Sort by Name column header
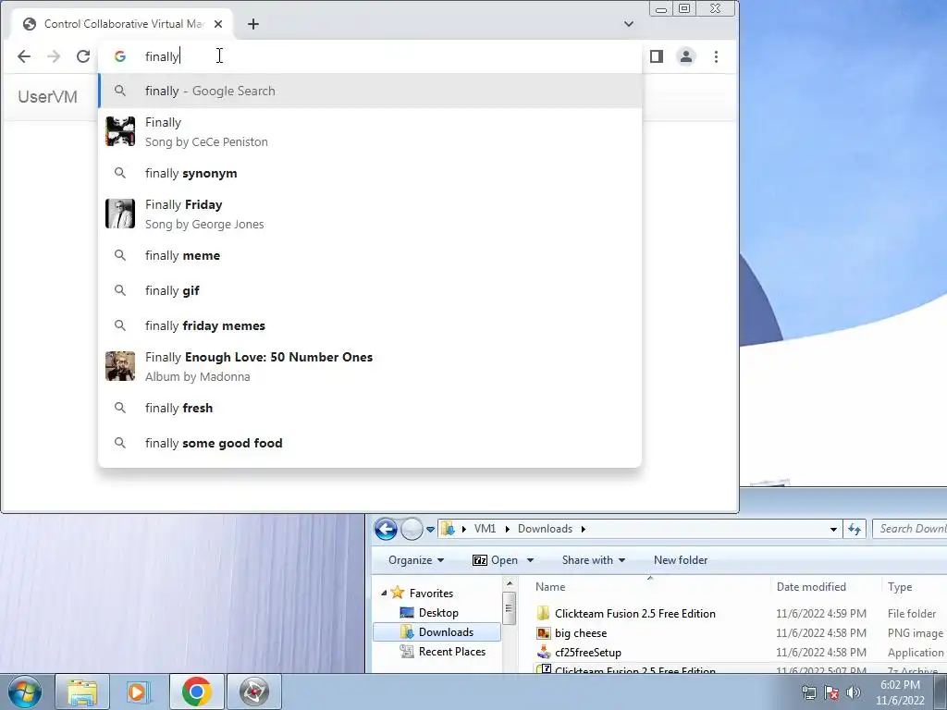The width and height of the screenshot is (947, 710). point(649,587)
